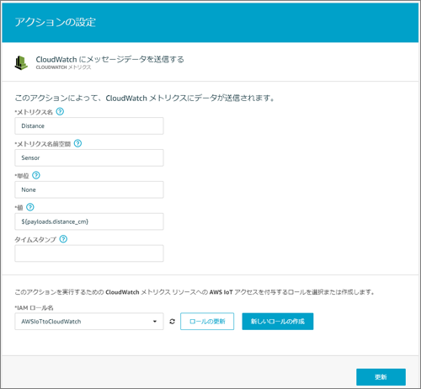Focus the value field with ${payloads.distance_cm}
Screen dimensions: 421x389
(89, 221)
